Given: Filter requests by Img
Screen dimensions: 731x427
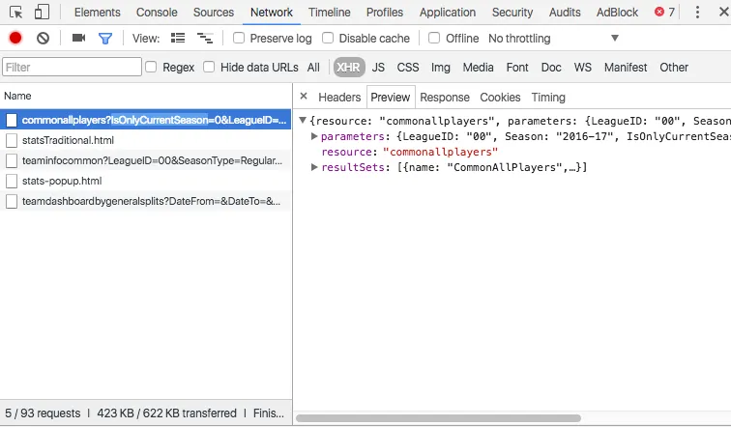Looking at the screenshot, I should [441, 67].
